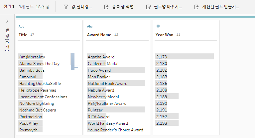
Task: Click the number type icon for Year Won
Action: pyautogui.click(x=158, y=26)
